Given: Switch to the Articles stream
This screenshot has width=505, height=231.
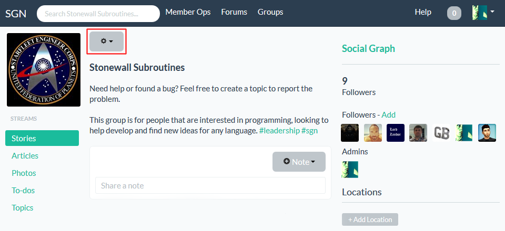Looking at the screenshot, I should 25,155.
